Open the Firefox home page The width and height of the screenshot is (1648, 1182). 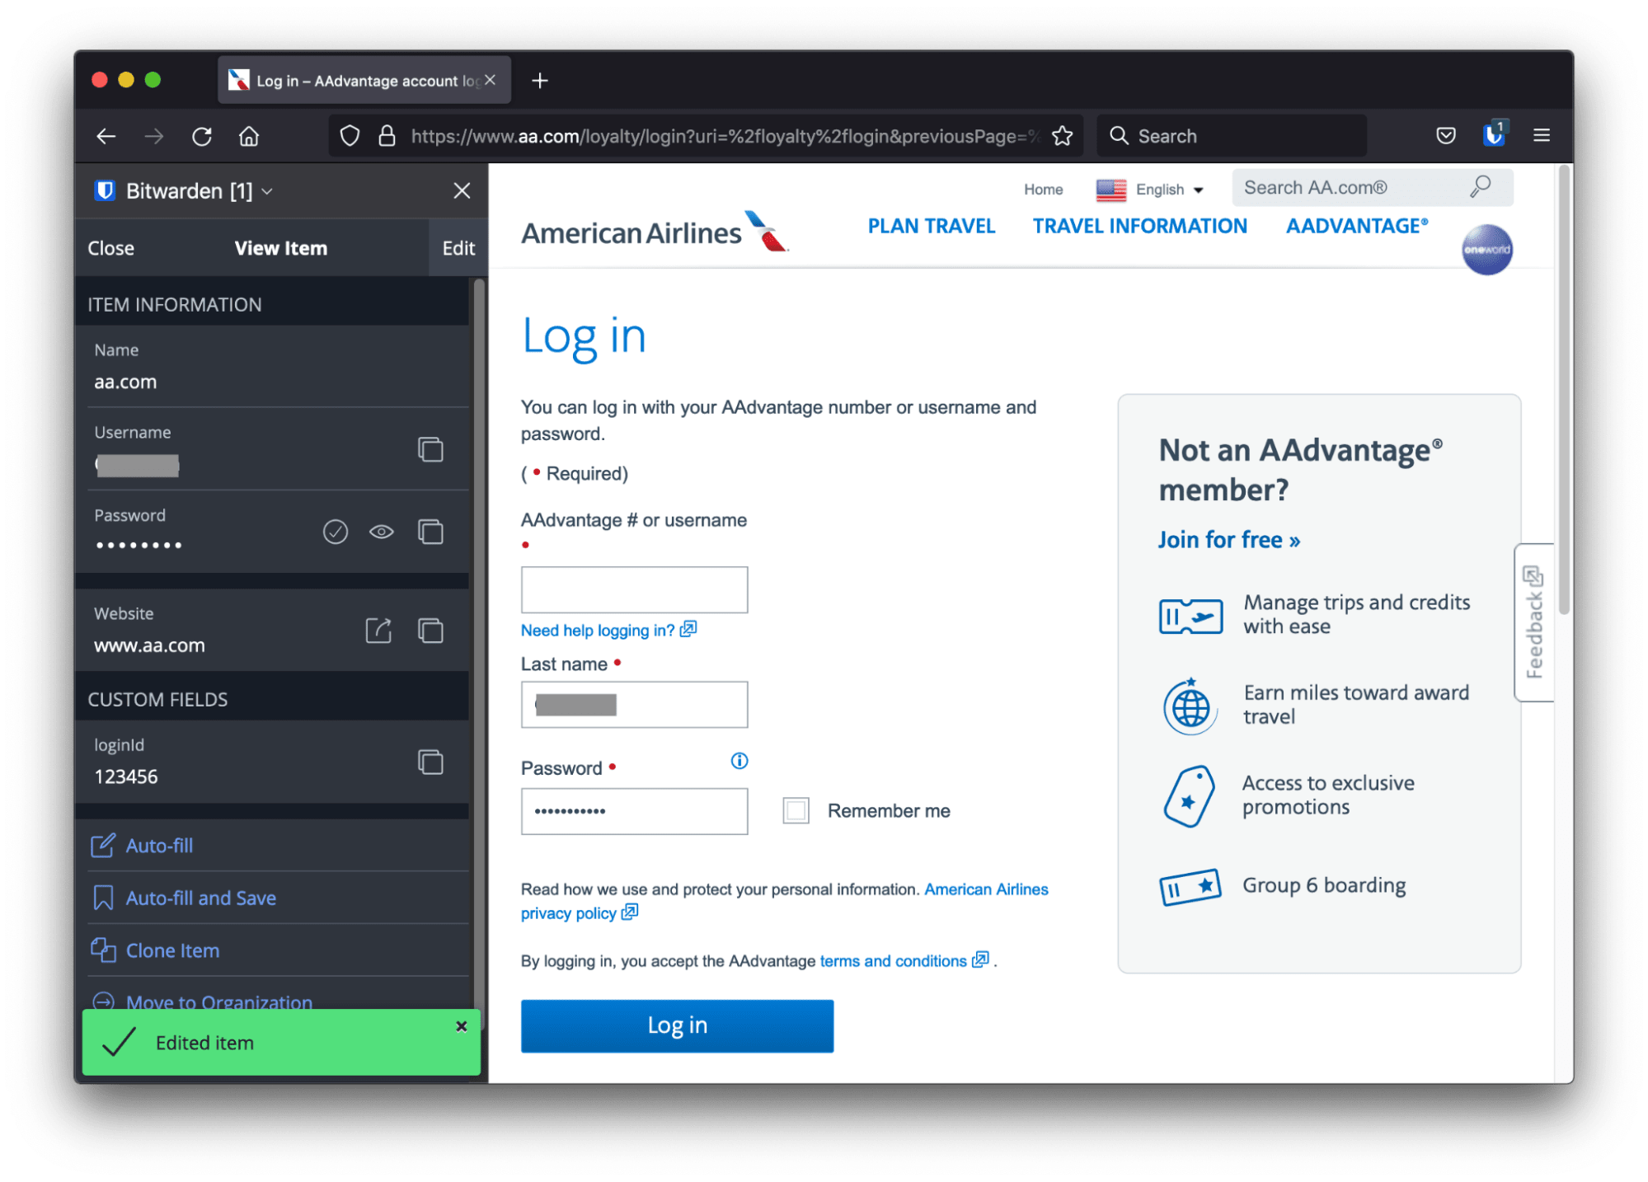pyautogui.click(x=249, y=136)
